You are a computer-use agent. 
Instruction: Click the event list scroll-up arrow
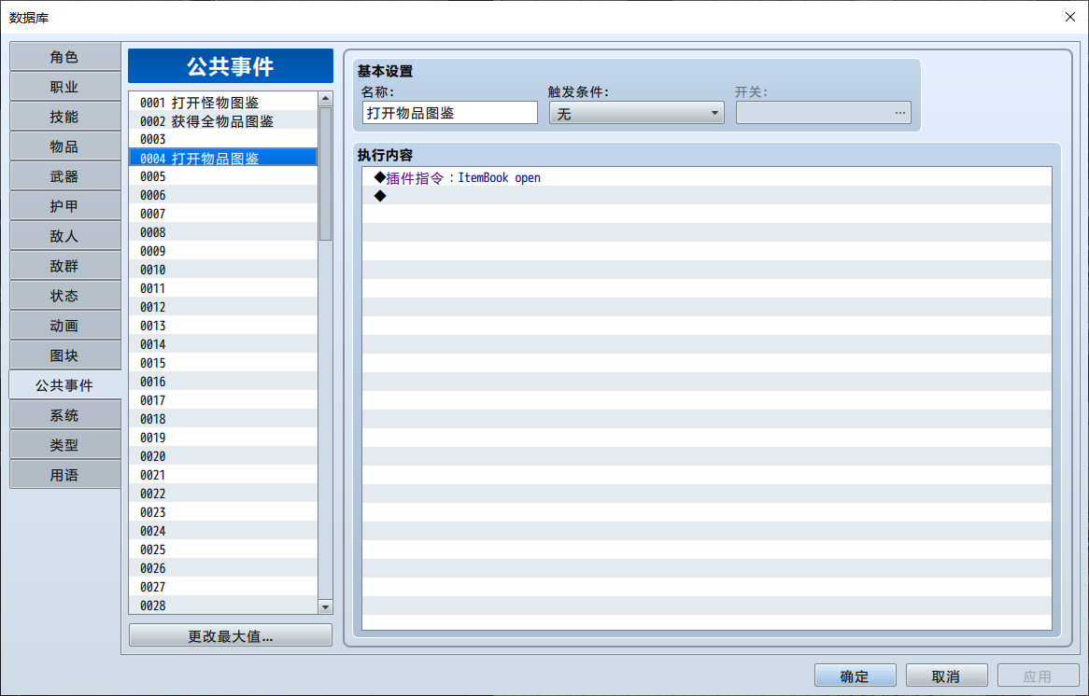325,99
